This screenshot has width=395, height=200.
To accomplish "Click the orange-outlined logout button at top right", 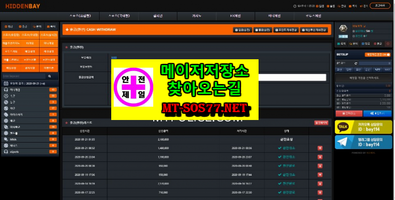I will point(380,5).
